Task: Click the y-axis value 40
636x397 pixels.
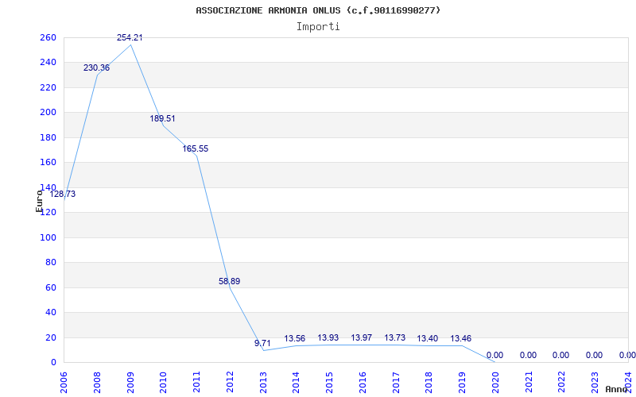Action: click(50, 312)
